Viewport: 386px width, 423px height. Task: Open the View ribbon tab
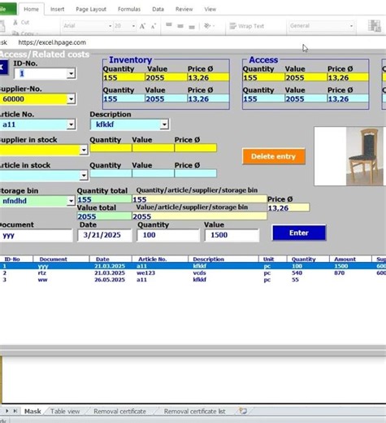(210, 9)
